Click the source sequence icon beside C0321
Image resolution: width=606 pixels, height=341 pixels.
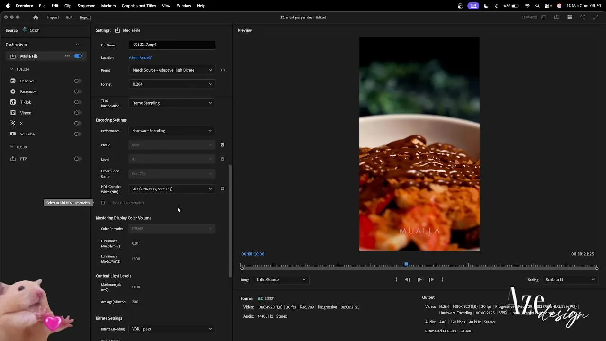coord(25,30)
